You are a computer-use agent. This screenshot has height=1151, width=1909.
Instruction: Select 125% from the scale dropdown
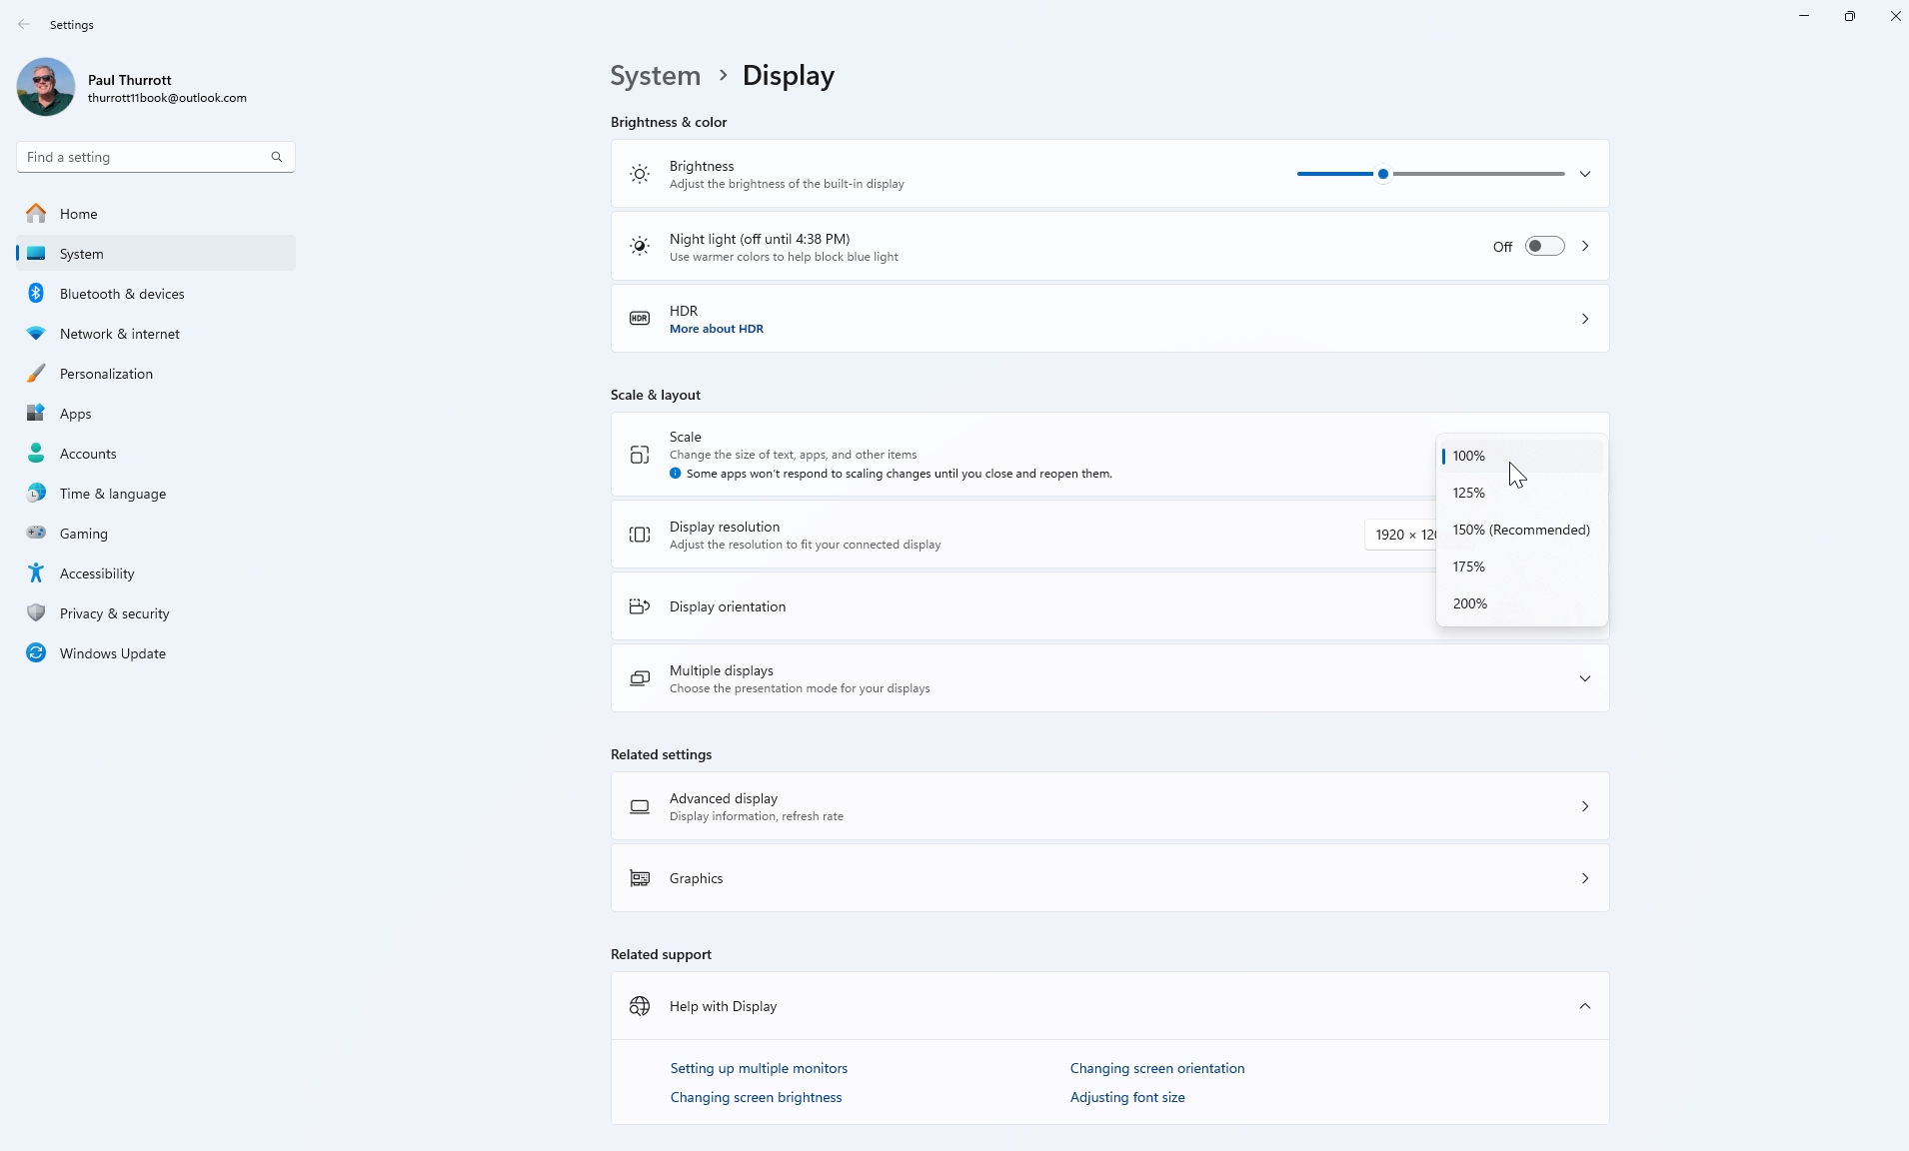1469,494
